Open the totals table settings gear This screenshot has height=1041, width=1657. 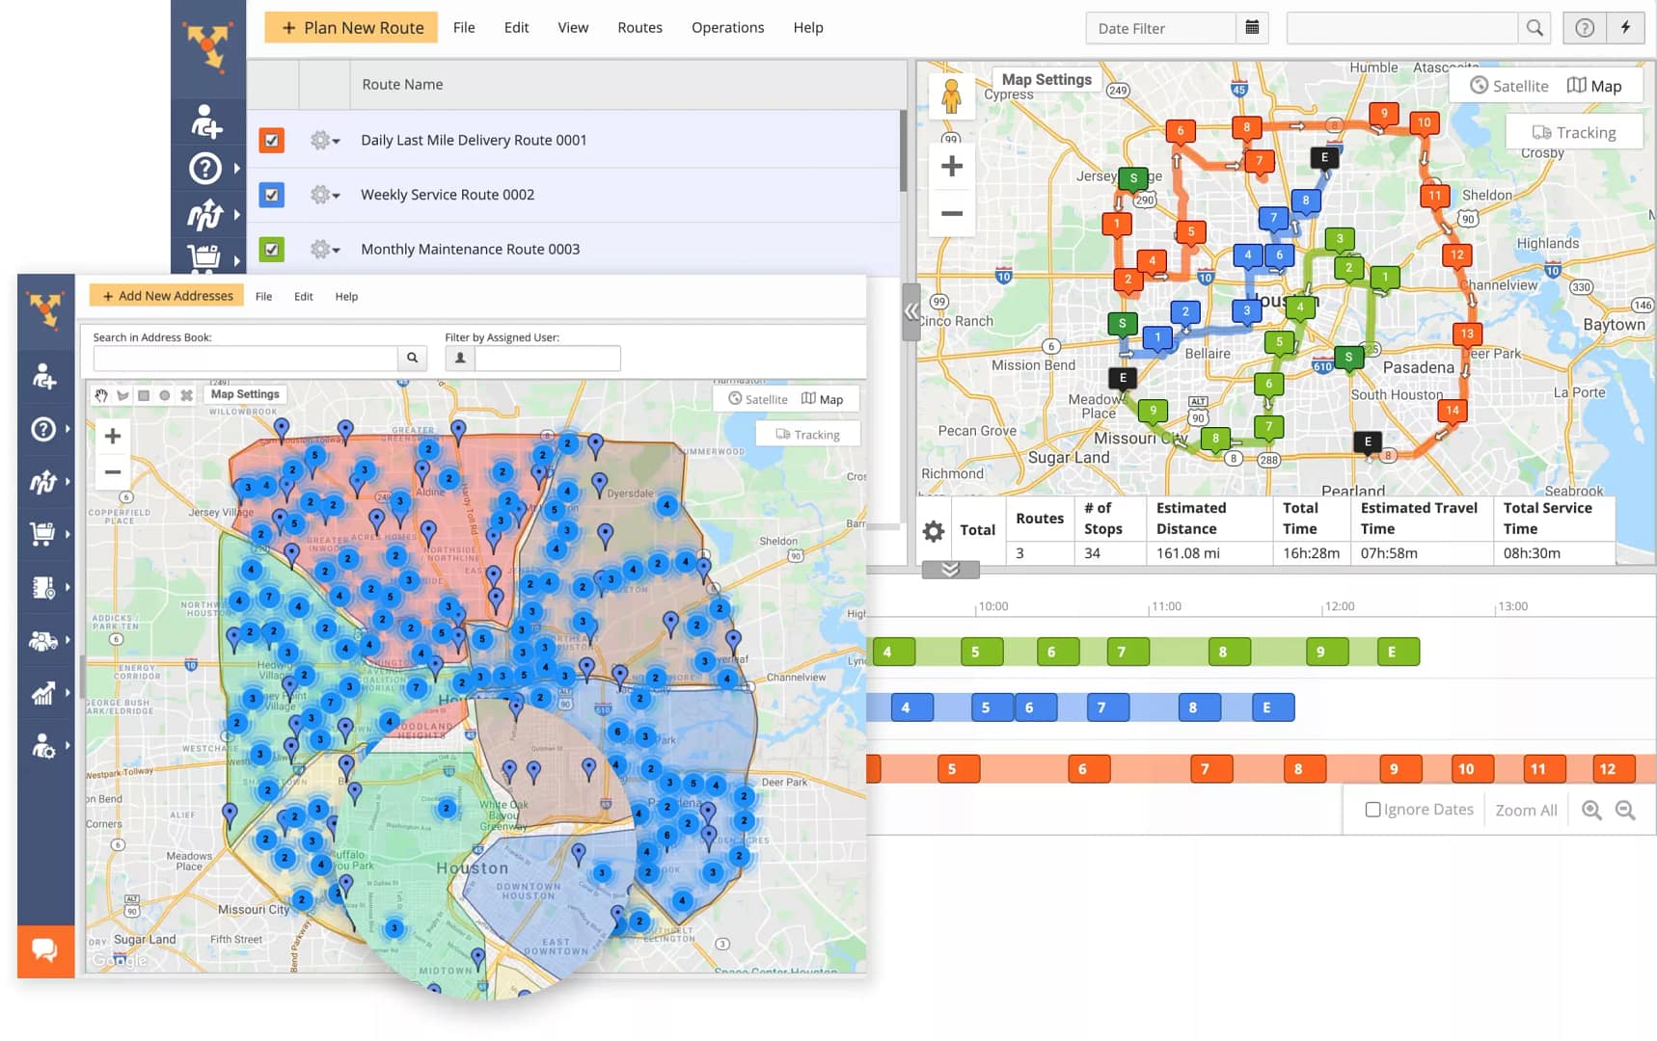point(933,530)
